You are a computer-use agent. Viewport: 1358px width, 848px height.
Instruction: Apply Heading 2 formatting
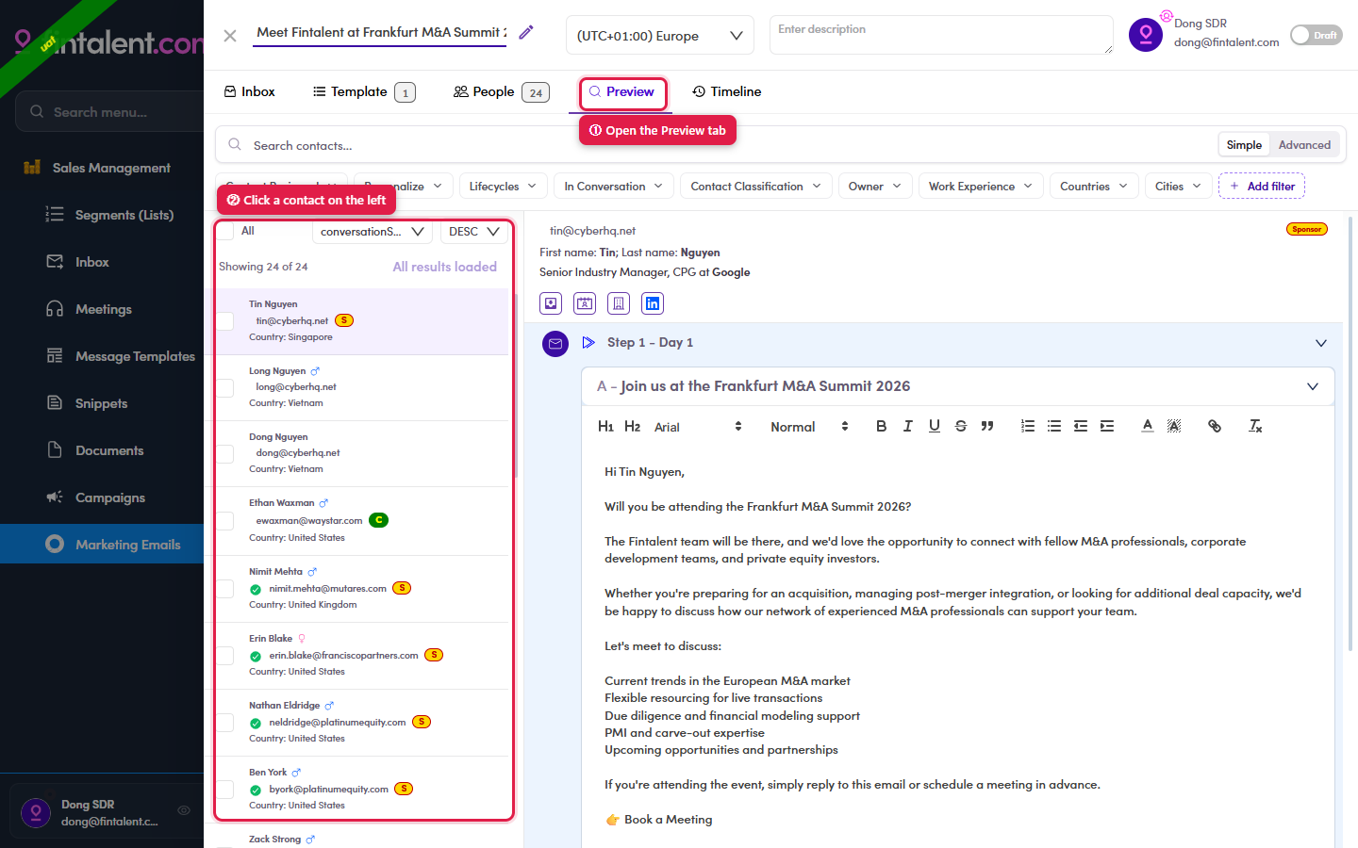632,427
